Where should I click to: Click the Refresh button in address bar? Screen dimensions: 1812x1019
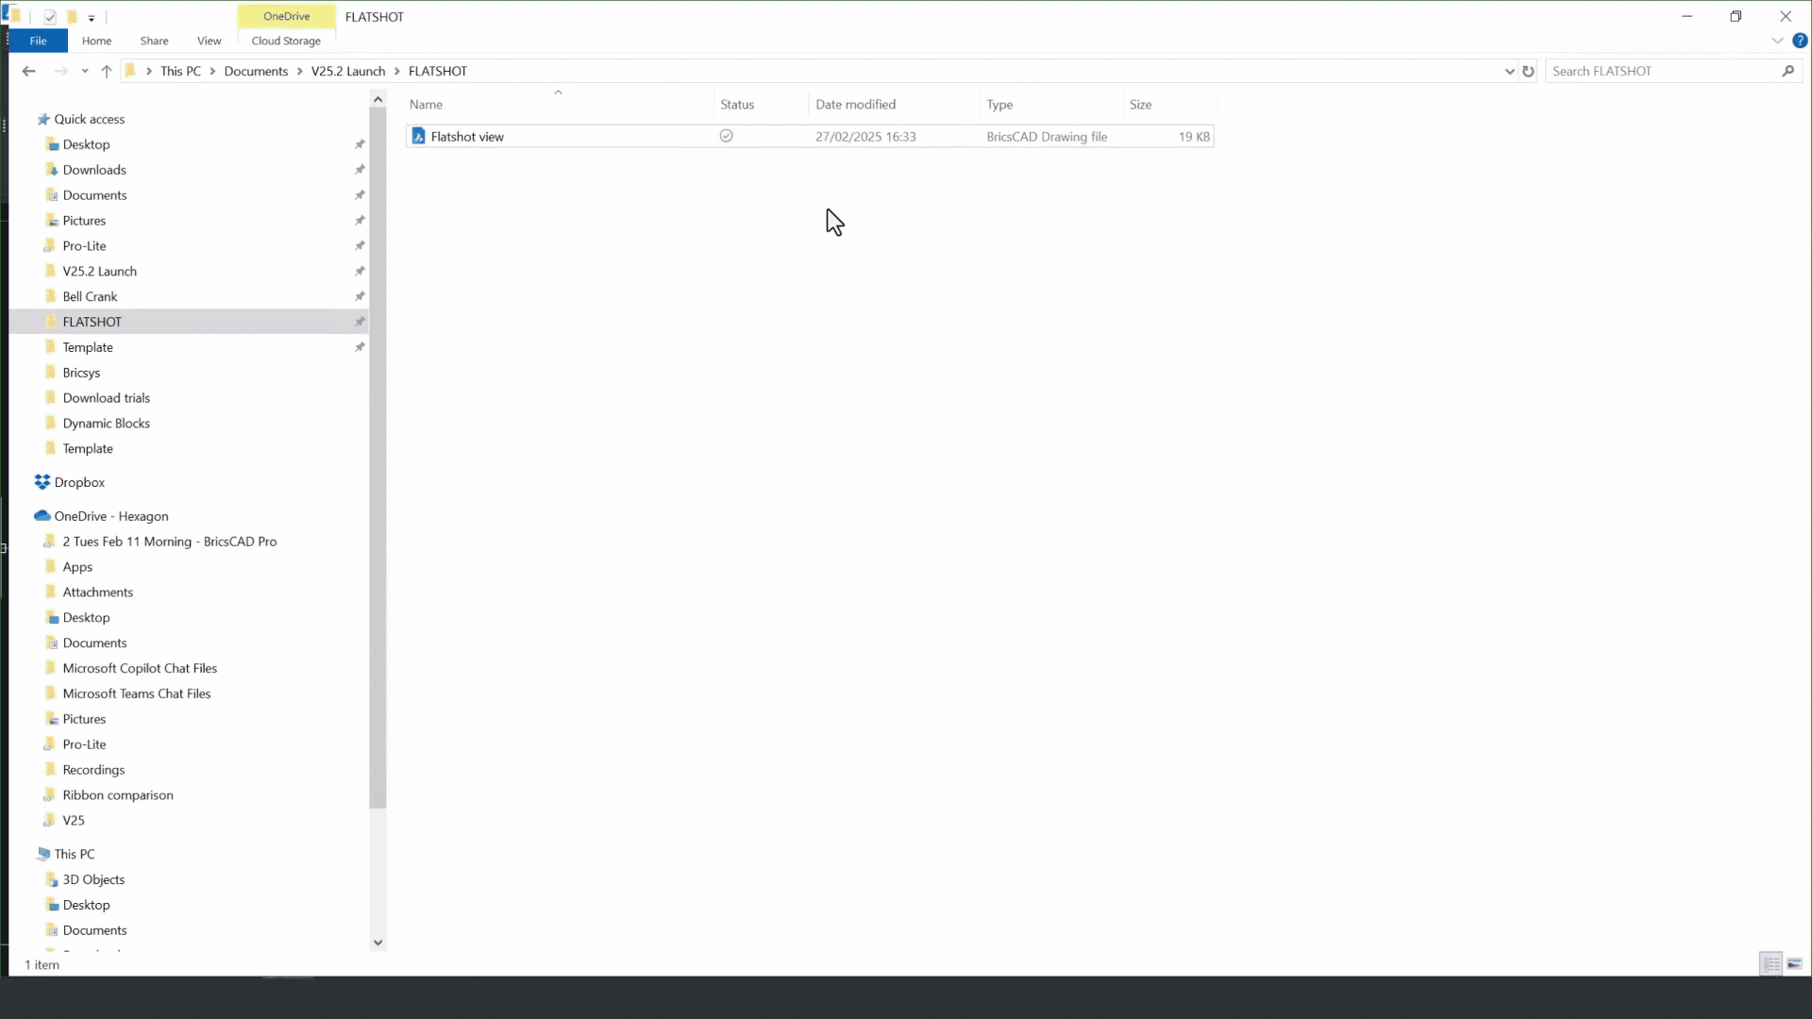point(1528,71)
